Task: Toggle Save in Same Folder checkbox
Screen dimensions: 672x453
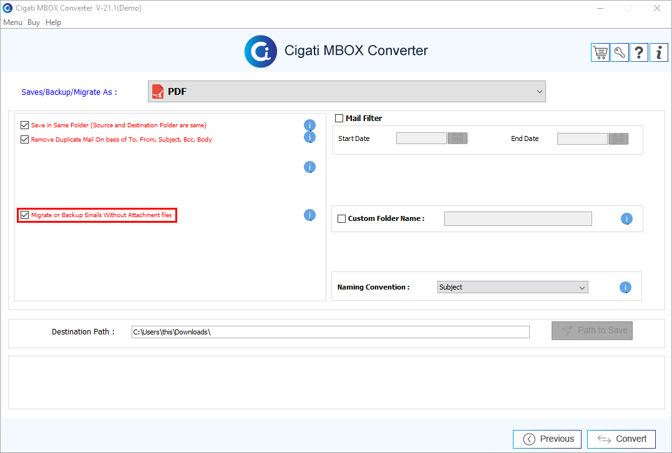Action: click(24, 125)
